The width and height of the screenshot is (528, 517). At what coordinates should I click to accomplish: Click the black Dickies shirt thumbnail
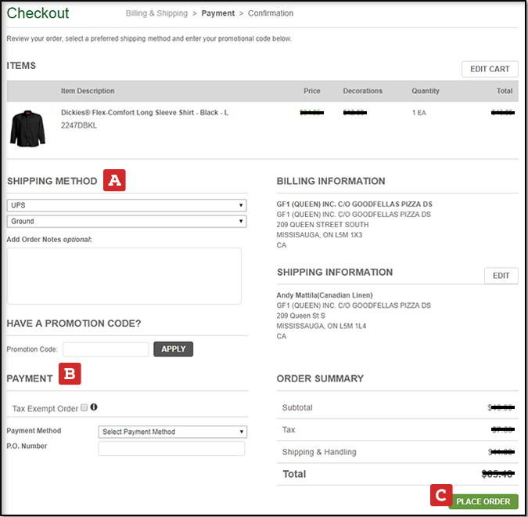click(x=28, y=127)
